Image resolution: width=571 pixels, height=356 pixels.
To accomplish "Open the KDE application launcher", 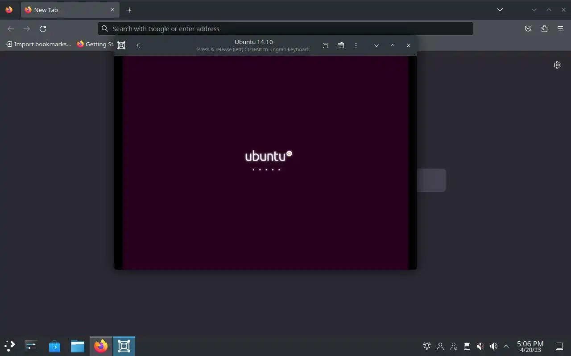I will (10, 346).
